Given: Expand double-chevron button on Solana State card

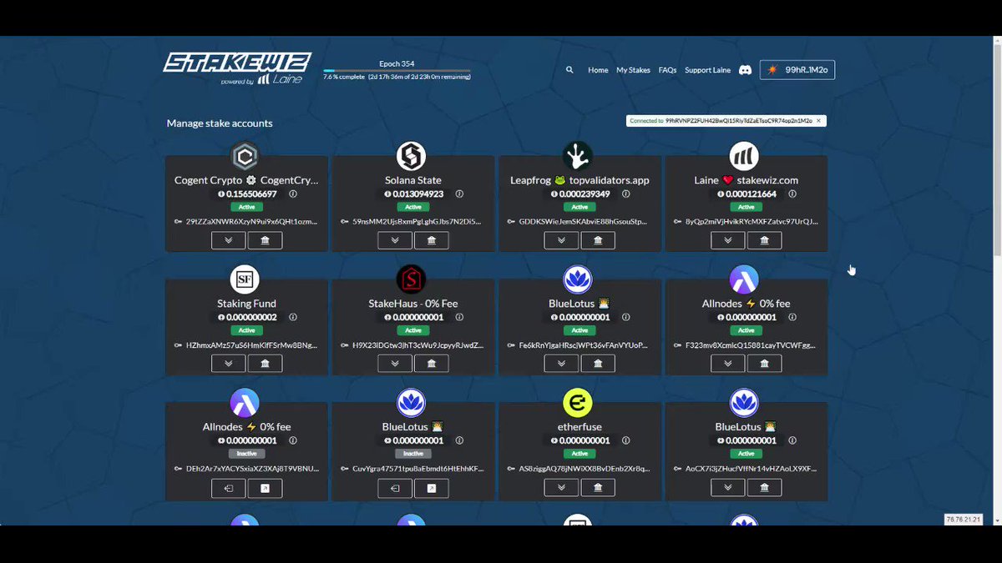Looking at the screenshot, I should tap(395, 240).
